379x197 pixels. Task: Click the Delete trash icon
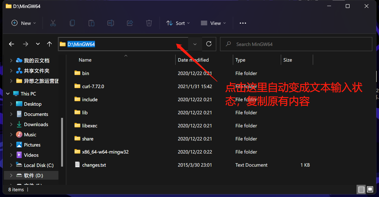point(149,23)
